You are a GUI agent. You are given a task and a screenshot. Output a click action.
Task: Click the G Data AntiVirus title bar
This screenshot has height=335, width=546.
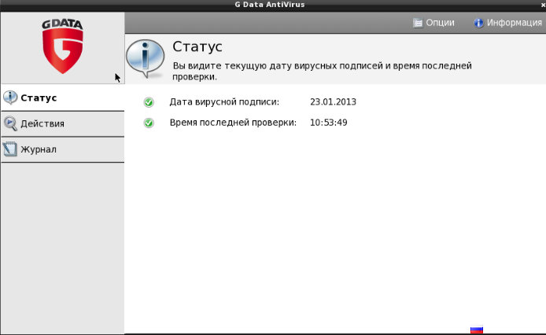point(270,5)
